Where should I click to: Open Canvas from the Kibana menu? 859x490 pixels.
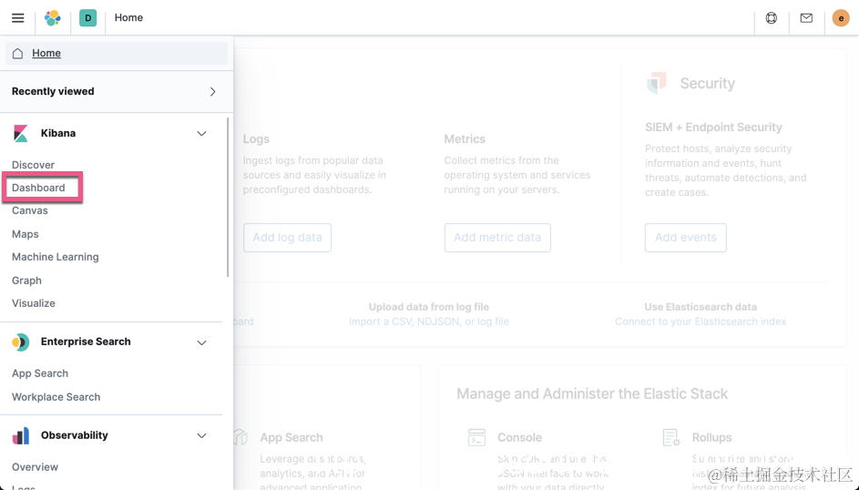[x=29, y=210]
